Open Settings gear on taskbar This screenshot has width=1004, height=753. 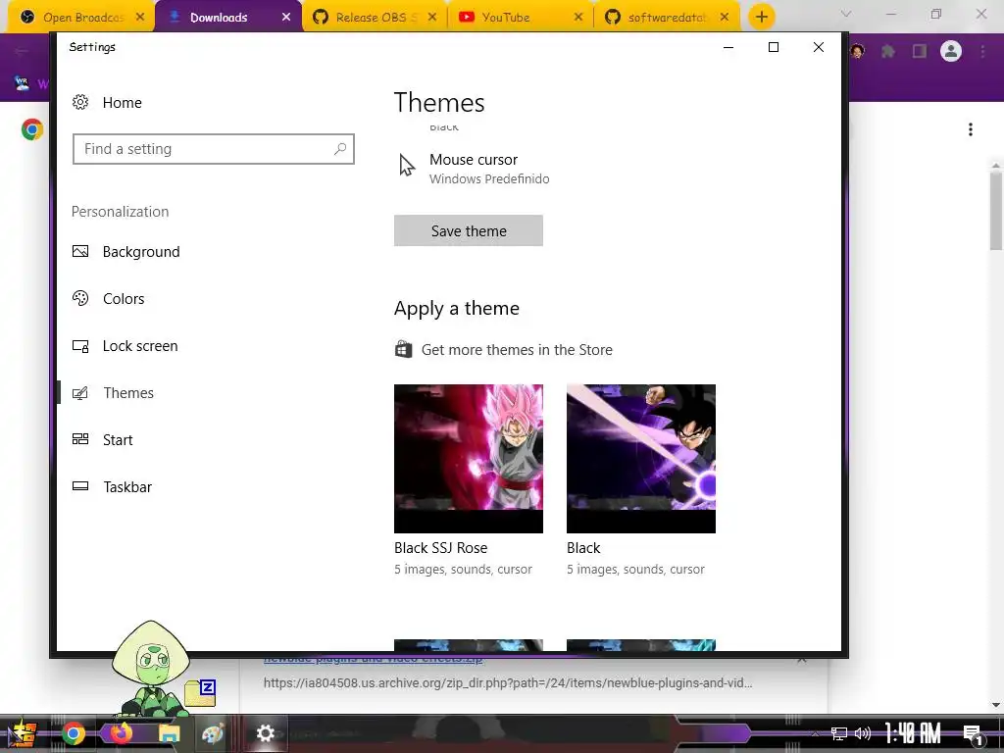tap(265, 733)
